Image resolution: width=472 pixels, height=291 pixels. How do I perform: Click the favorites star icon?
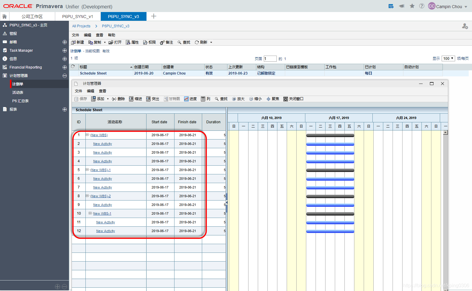[x=412, y=6]
